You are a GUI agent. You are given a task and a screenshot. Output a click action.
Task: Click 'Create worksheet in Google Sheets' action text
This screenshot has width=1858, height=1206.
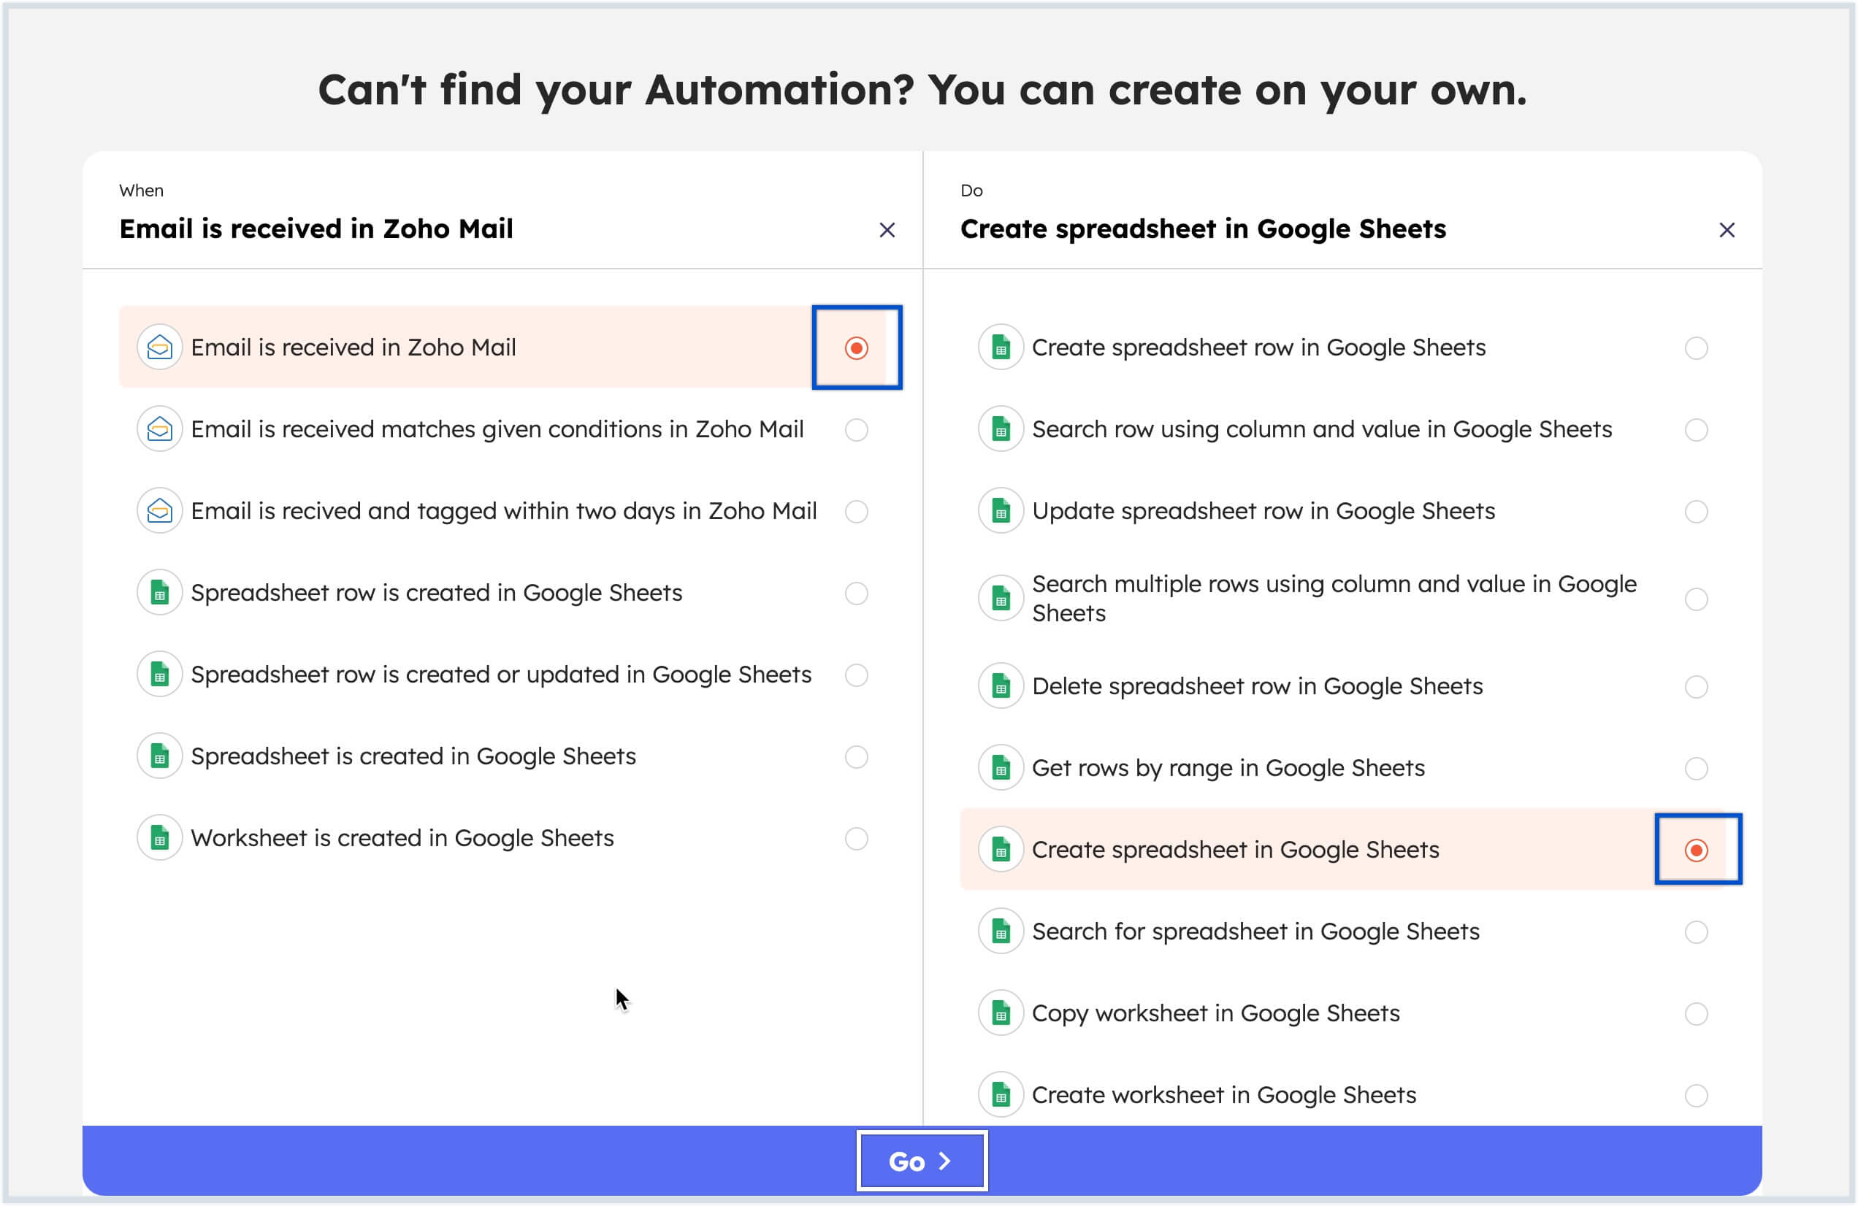click(x=1223, y=1095)
